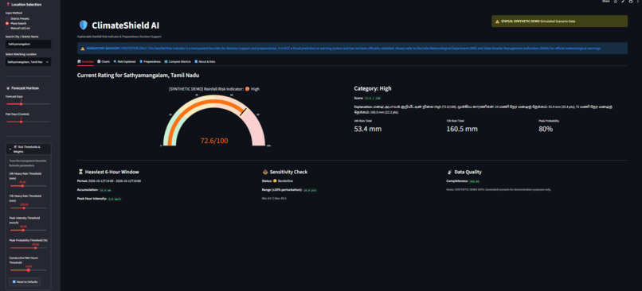Click the yellow Borderline status circle

coord(275,180)
